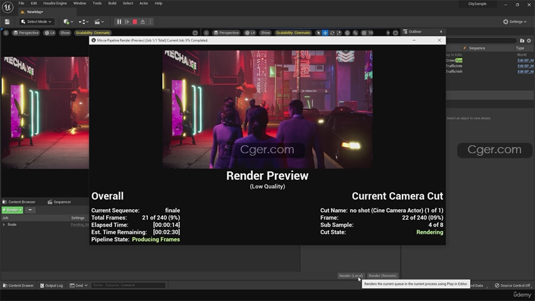Click the Select objects cursor tool in viewport

(x=317, y=33)
